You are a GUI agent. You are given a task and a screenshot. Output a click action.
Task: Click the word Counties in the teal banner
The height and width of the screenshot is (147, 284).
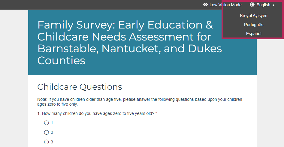61,60
